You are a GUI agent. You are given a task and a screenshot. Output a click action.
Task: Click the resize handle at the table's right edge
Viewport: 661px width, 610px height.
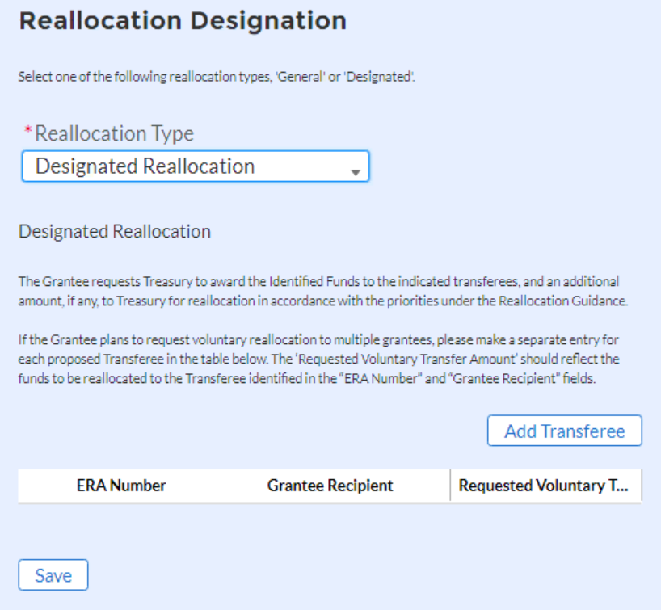coord(641,486)
